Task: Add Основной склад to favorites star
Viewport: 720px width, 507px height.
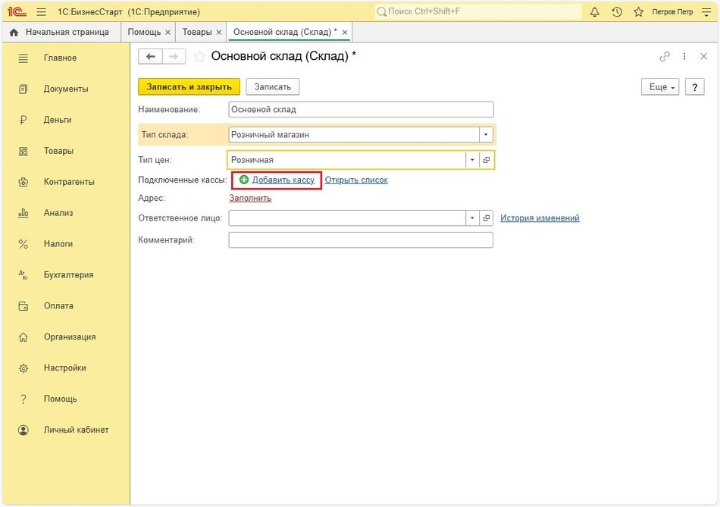Action: point(199,57)
